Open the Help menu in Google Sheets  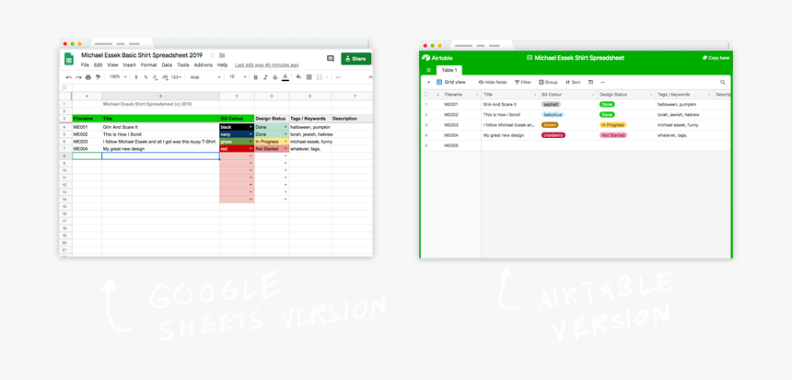pyautogui.click(x=222, y=65)
